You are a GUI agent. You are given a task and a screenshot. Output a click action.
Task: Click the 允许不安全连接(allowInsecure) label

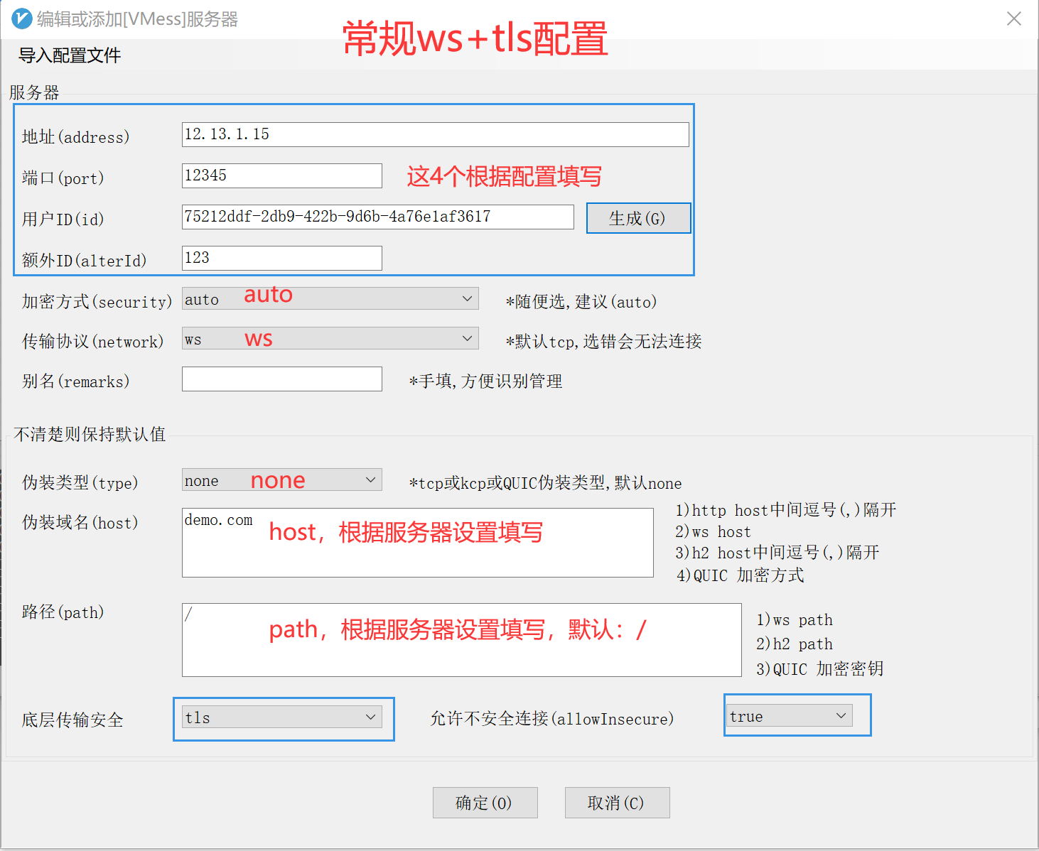(x=552, y=718)
